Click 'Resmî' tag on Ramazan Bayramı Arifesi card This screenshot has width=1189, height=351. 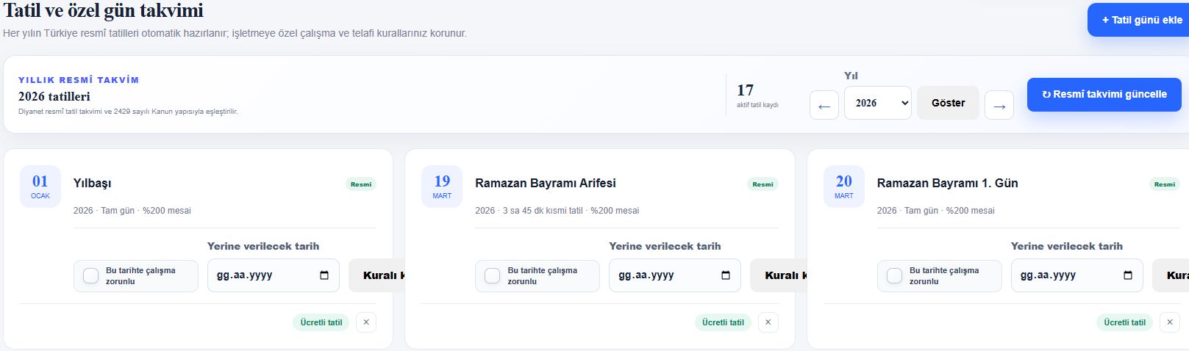pyautogui.click(x=763, y=184)
